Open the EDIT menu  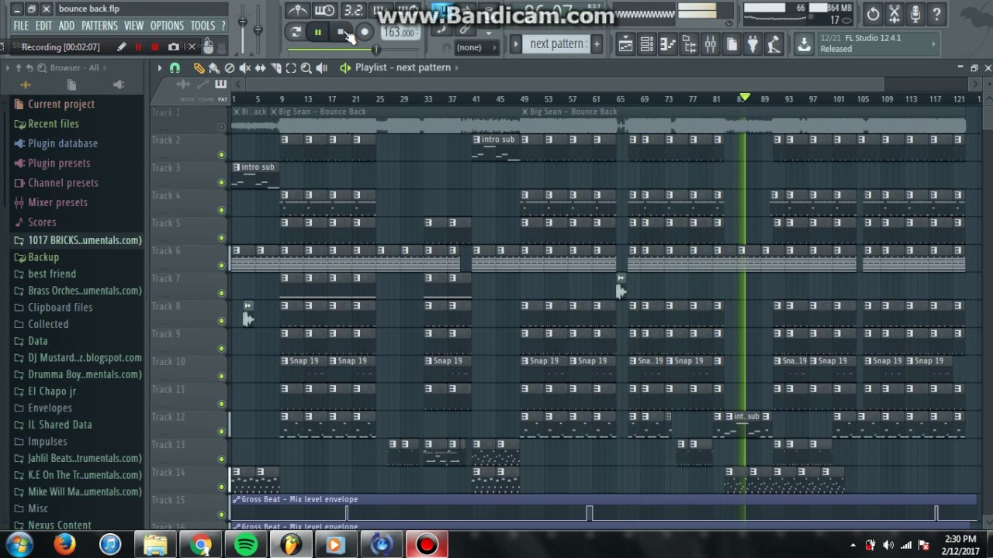click(43, 26)
